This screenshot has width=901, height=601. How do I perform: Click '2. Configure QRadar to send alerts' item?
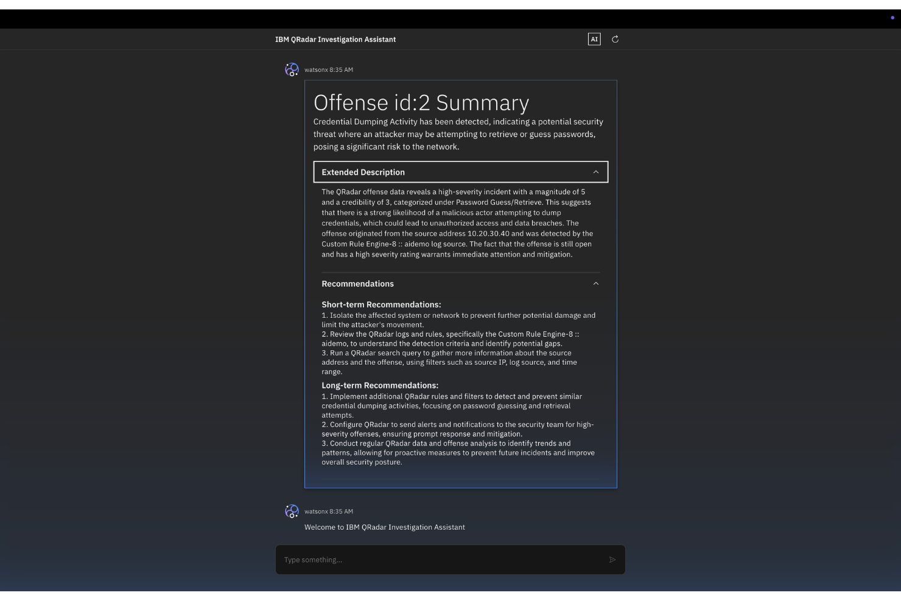point(458,429)
